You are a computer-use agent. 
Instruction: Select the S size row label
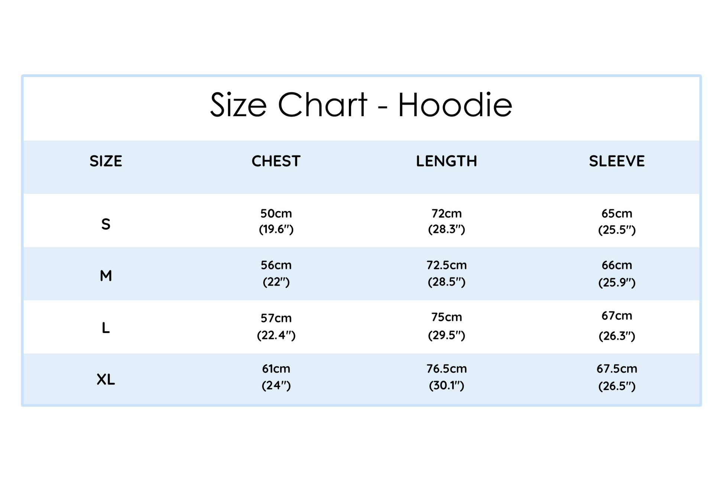[x=106, y=224]
